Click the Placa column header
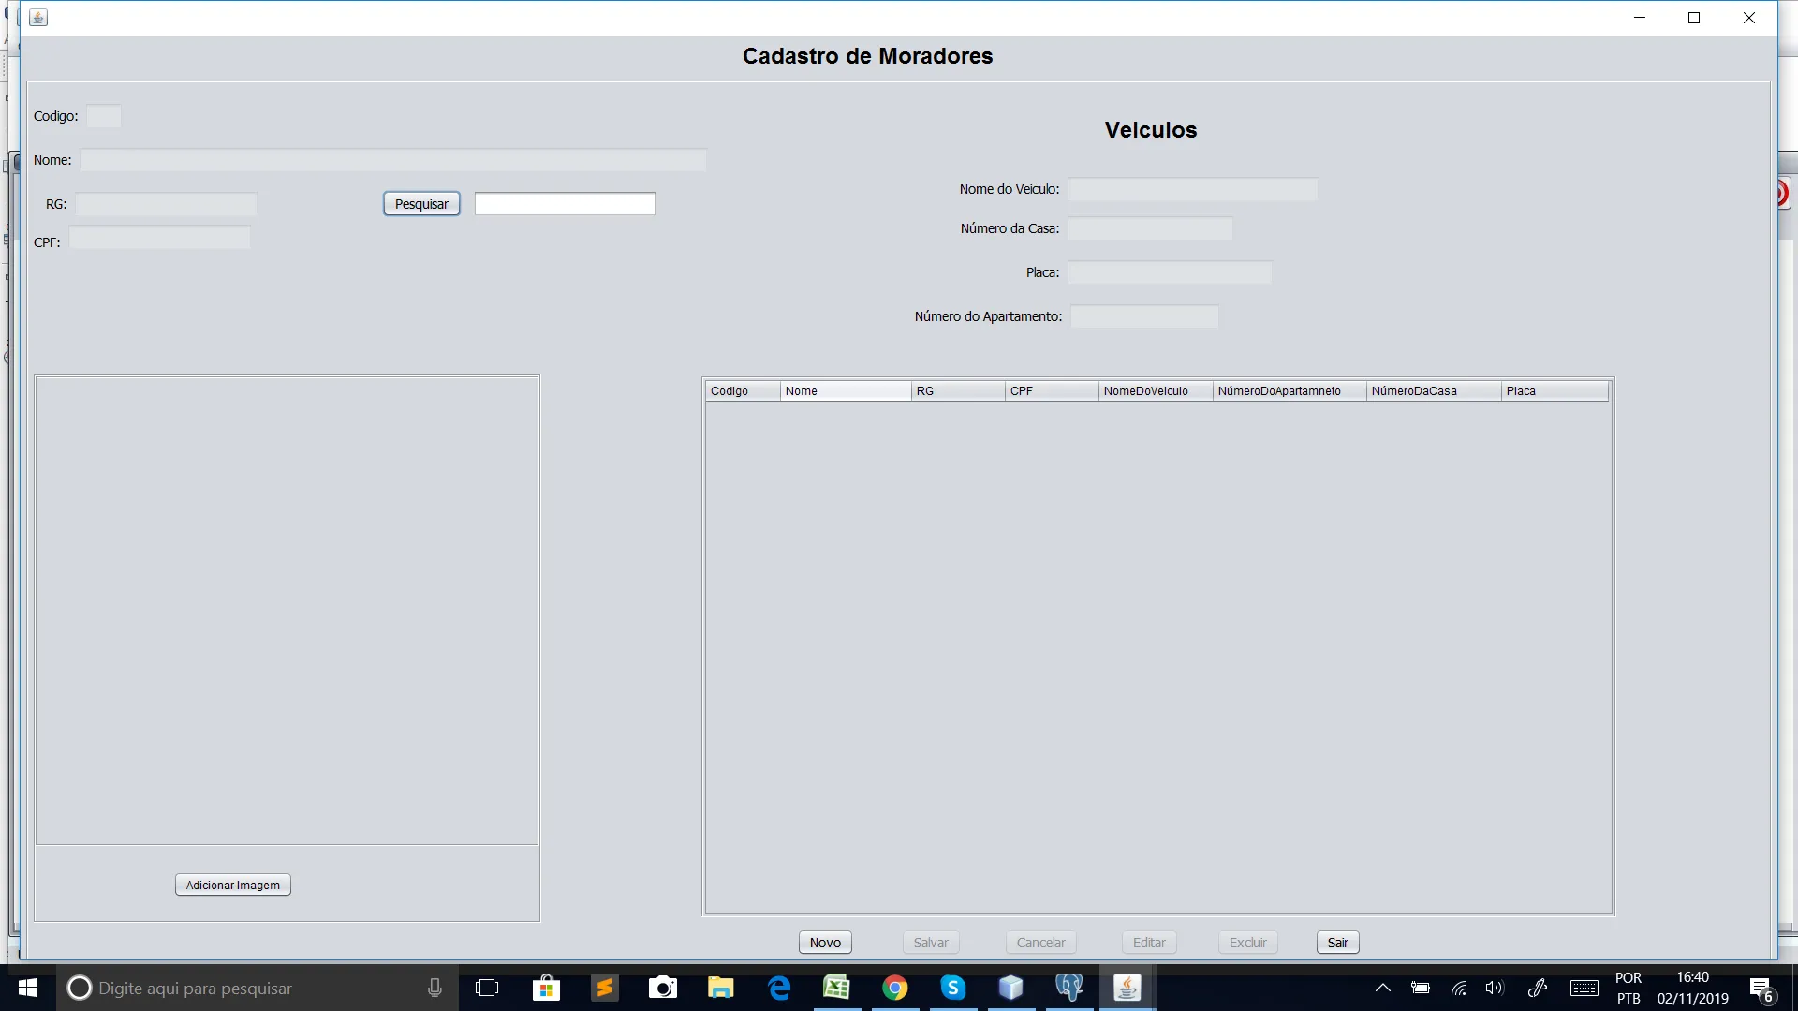Viewport: 1798px width, 1011px height. (1554, 391)
